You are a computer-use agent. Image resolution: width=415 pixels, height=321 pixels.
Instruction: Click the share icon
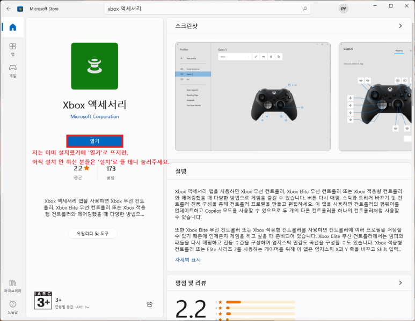coord(150,304)
